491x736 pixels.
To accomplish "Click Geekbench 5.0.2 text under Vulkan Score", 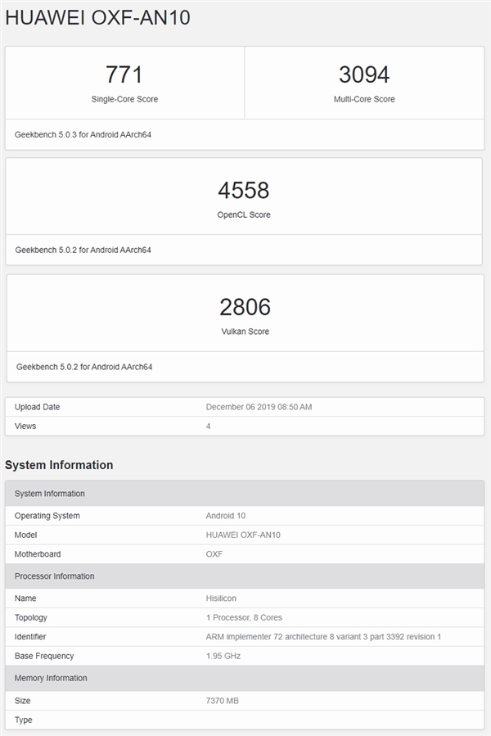I will click(84, 367).
